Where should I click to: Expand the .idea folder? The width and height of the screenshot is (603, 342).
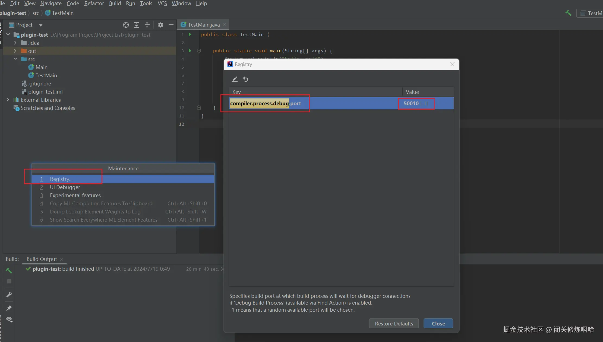click(15, 43)
